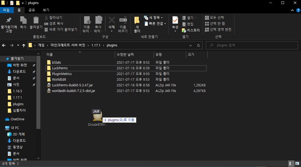Viewport: 301px width, 167px height.
Task: Open History (히스토리) in the ribbon
Action: 191,30
